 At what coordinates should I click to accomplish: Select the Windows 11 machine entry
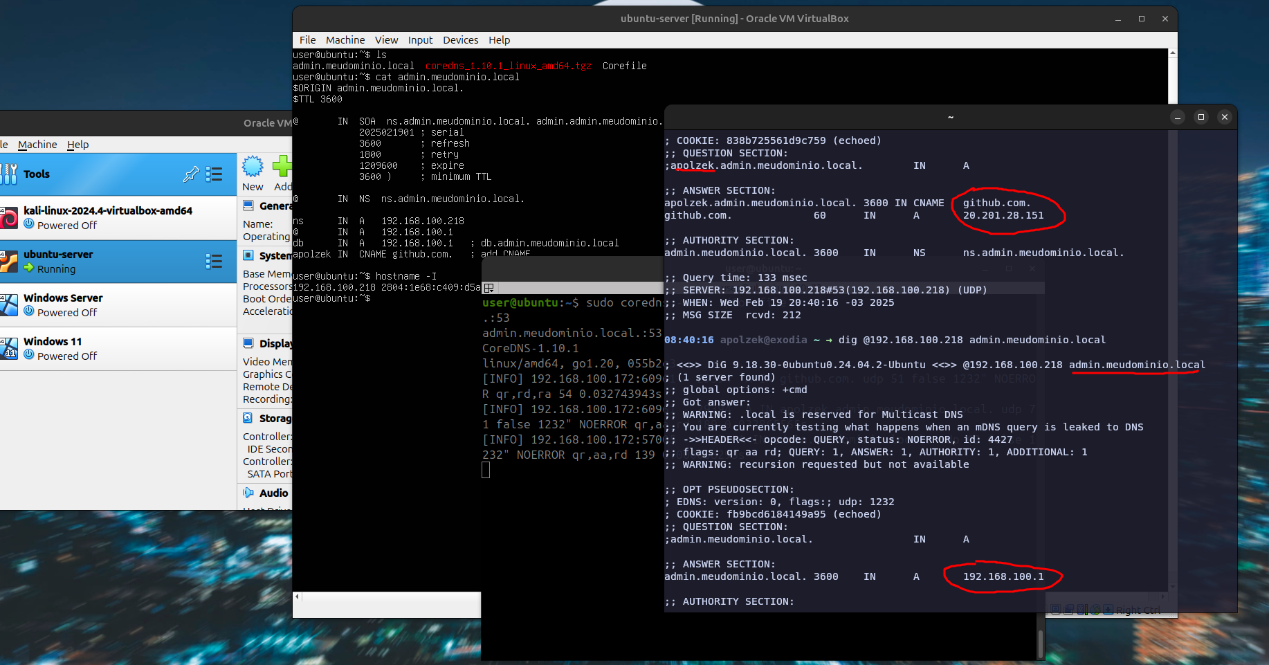[118, 349]
